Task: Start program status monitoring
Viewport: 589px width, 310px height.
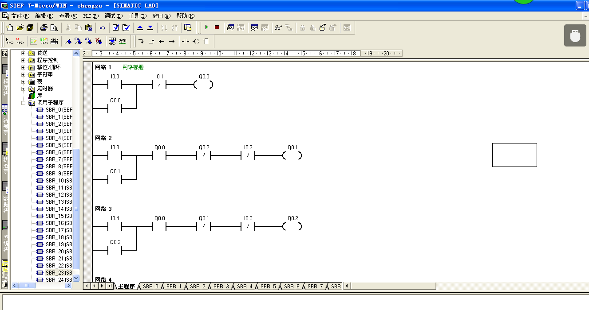Action: (x=230, y=27)
